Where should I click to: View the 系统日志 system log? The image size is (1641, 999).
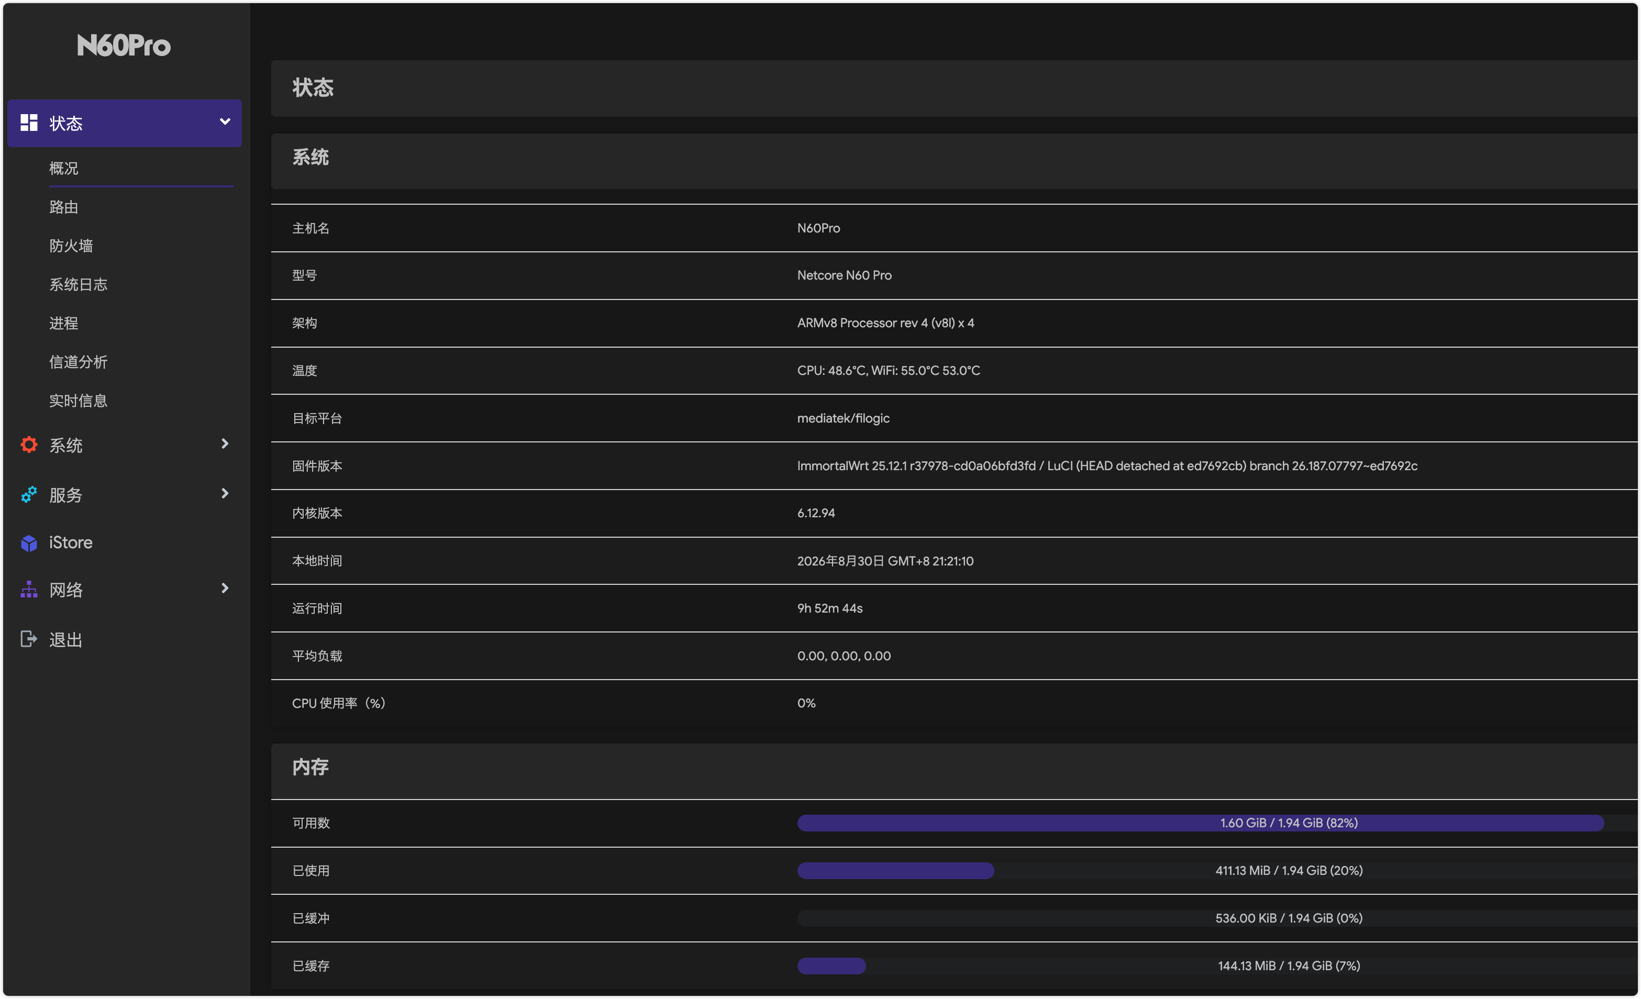(79, 284)
